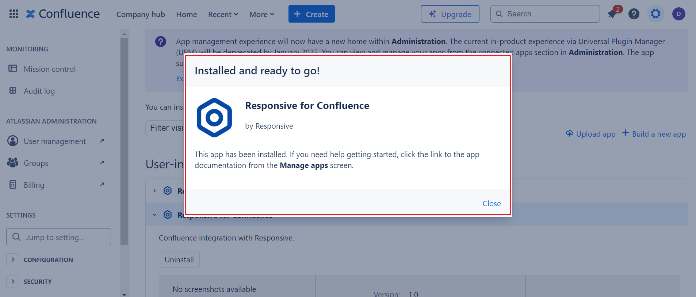This screenshot has height=297, width=696.
Task: Go to Company hub
Action: 141,14
